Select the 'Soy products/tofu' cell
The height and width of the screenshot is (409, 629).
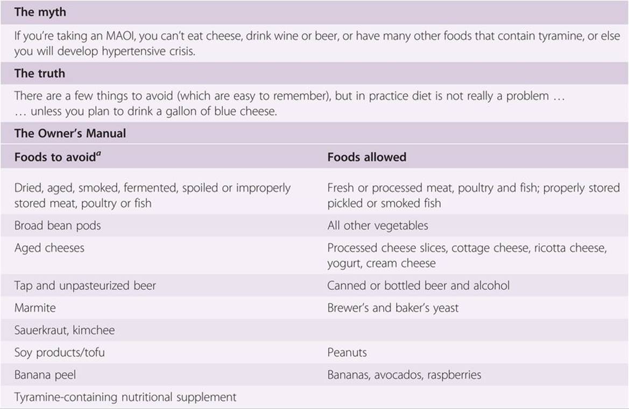coord(60,352)
